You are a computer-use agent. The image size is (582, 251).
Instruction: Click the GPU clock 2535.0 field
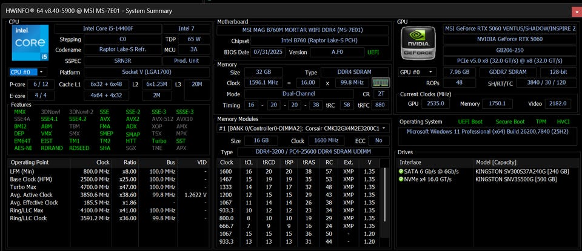436,103
